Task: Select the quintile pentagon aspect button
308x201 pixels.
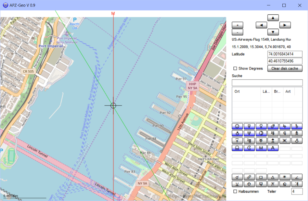Action: click(249, 184)
